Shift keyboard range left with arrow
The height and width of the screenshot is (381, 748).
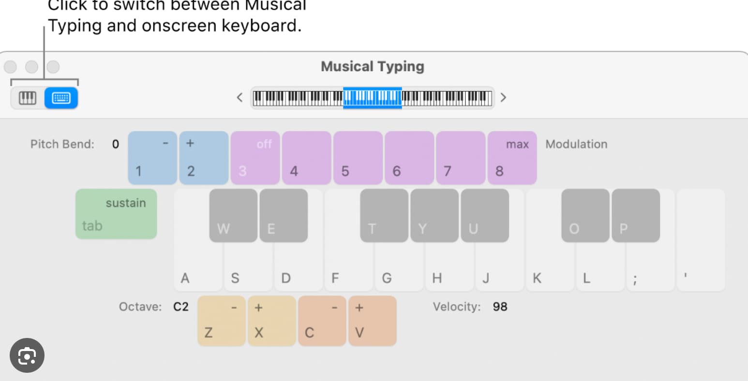pyautogui.click(x=239, y=98)
